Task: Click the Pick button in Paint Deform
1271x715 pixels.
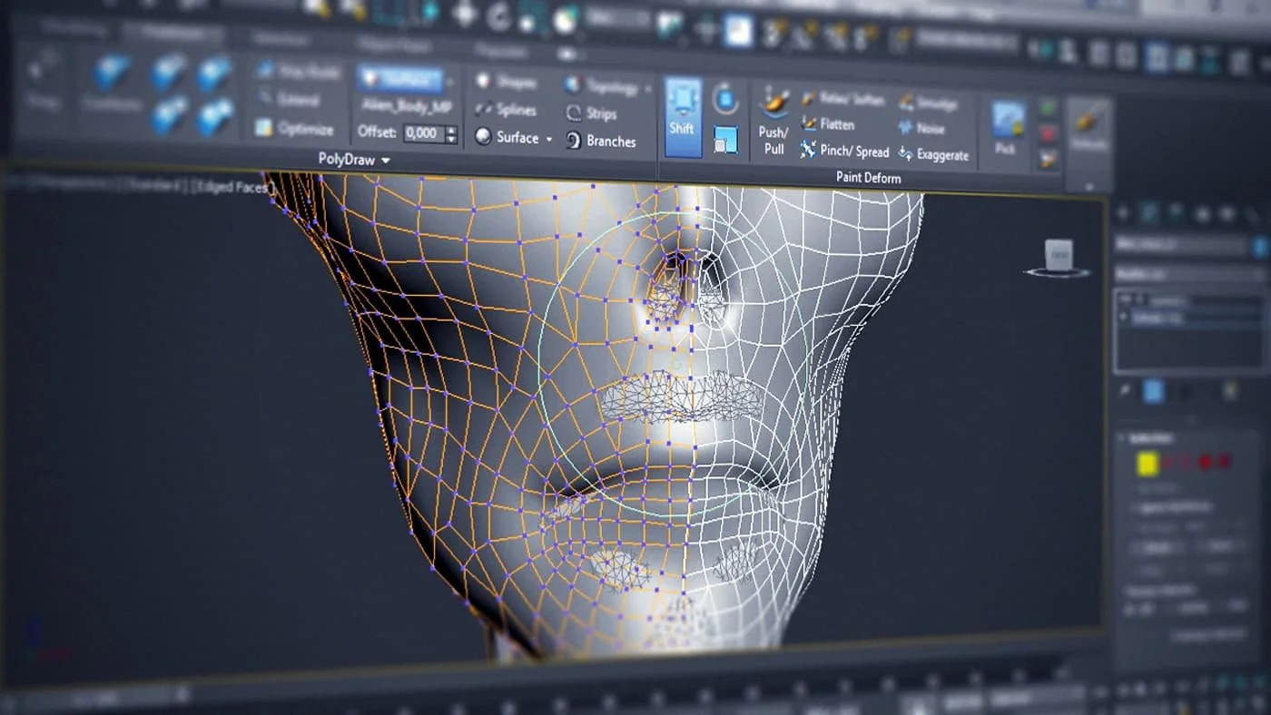Action: coord(1006,128)
